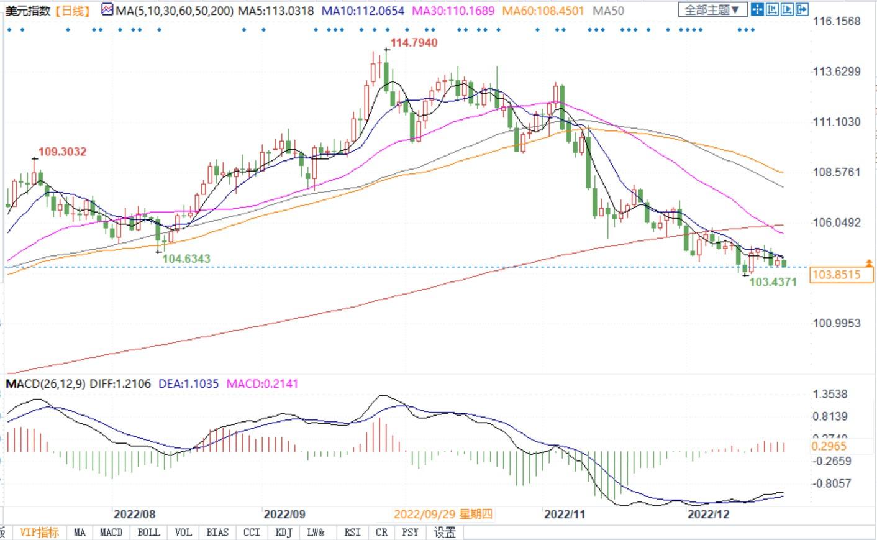Click the orange alert bell beside the price axis
877x540 pixels.
(868, 263)
